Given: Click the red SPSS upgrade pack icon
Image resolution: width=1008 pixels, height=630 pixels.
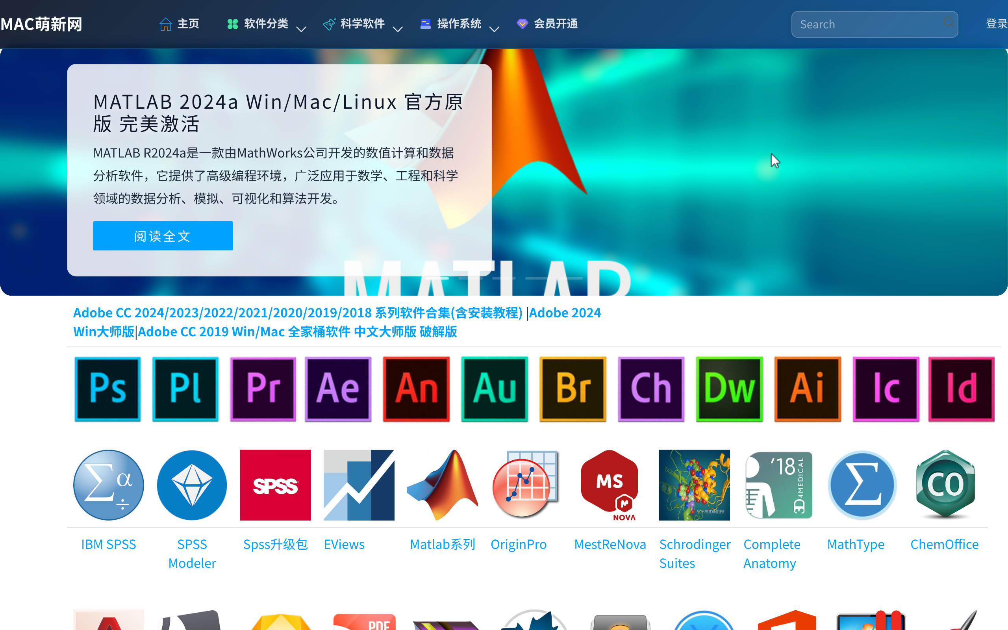Looking at the screenshot, I should click(276, 485).
